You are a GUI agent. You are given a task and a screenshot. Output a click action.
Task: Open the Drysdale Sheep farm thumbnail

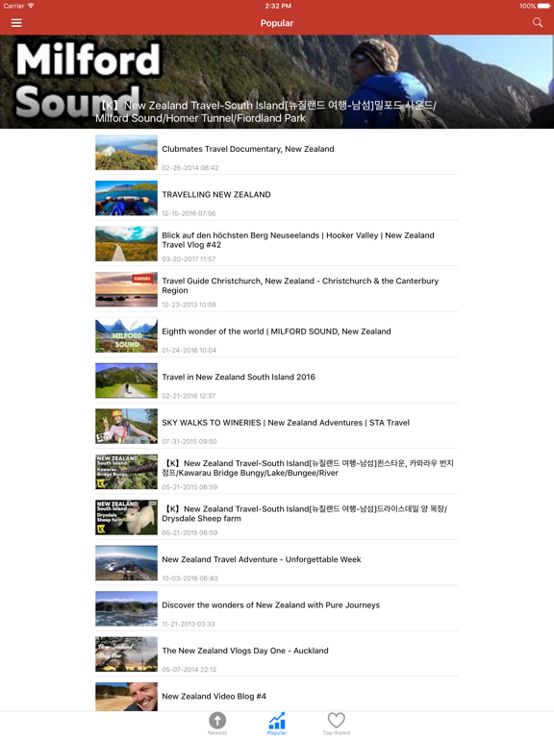pyautogui.click(x=126, y=518)
